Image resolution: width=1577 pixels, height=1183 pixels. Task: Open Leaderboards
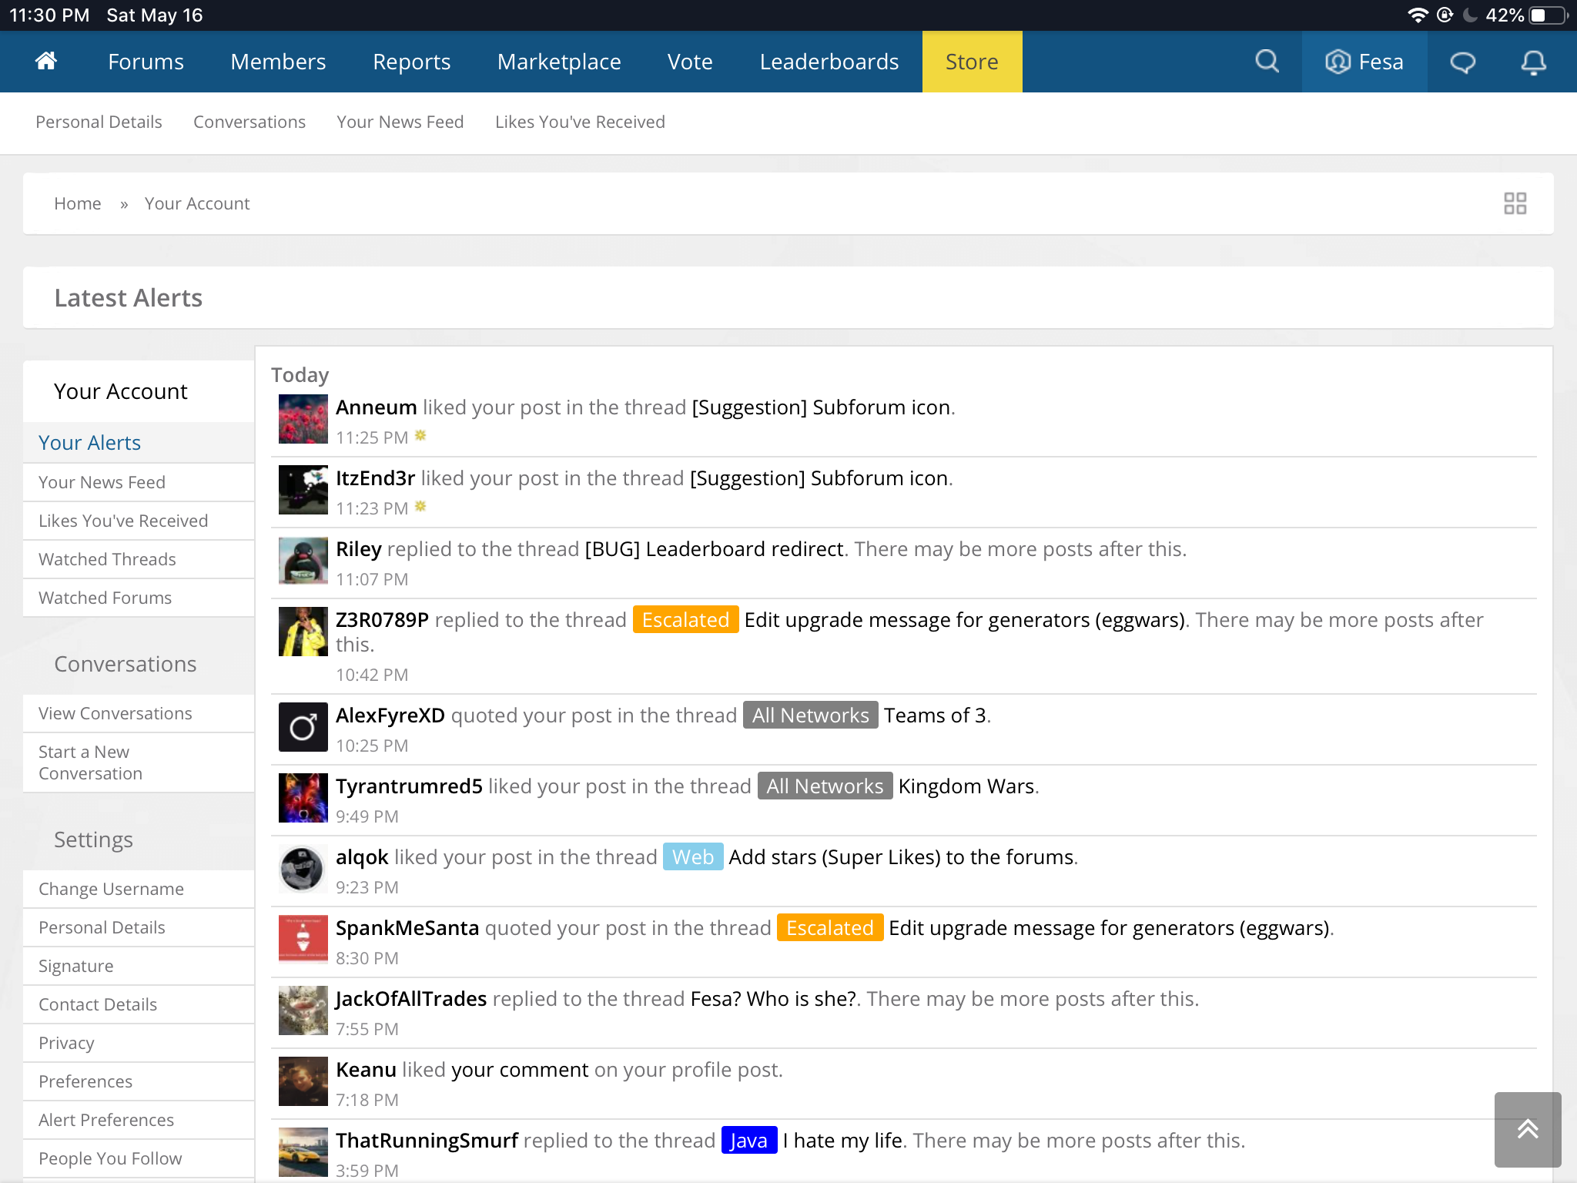pos(829,62)
